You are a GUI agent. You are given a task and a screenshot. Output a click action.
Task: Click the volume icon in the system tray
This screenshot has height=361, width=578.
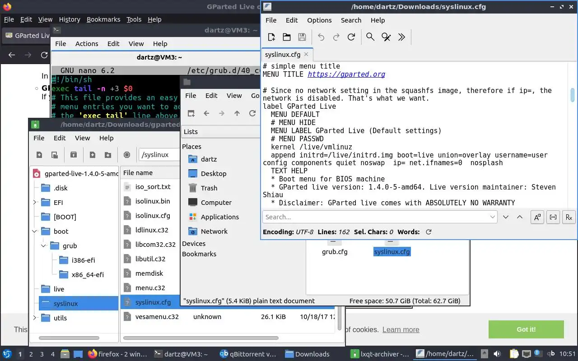click(x=497, y=354)
